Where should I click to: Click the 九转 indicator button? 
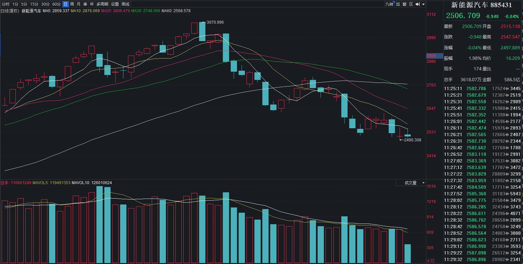[389, 4]
